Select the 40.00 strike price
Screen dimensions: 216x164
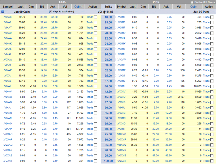(x=108, y=86)
